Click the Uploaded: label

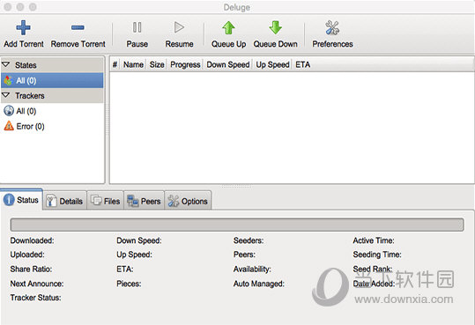pos(27,255)
